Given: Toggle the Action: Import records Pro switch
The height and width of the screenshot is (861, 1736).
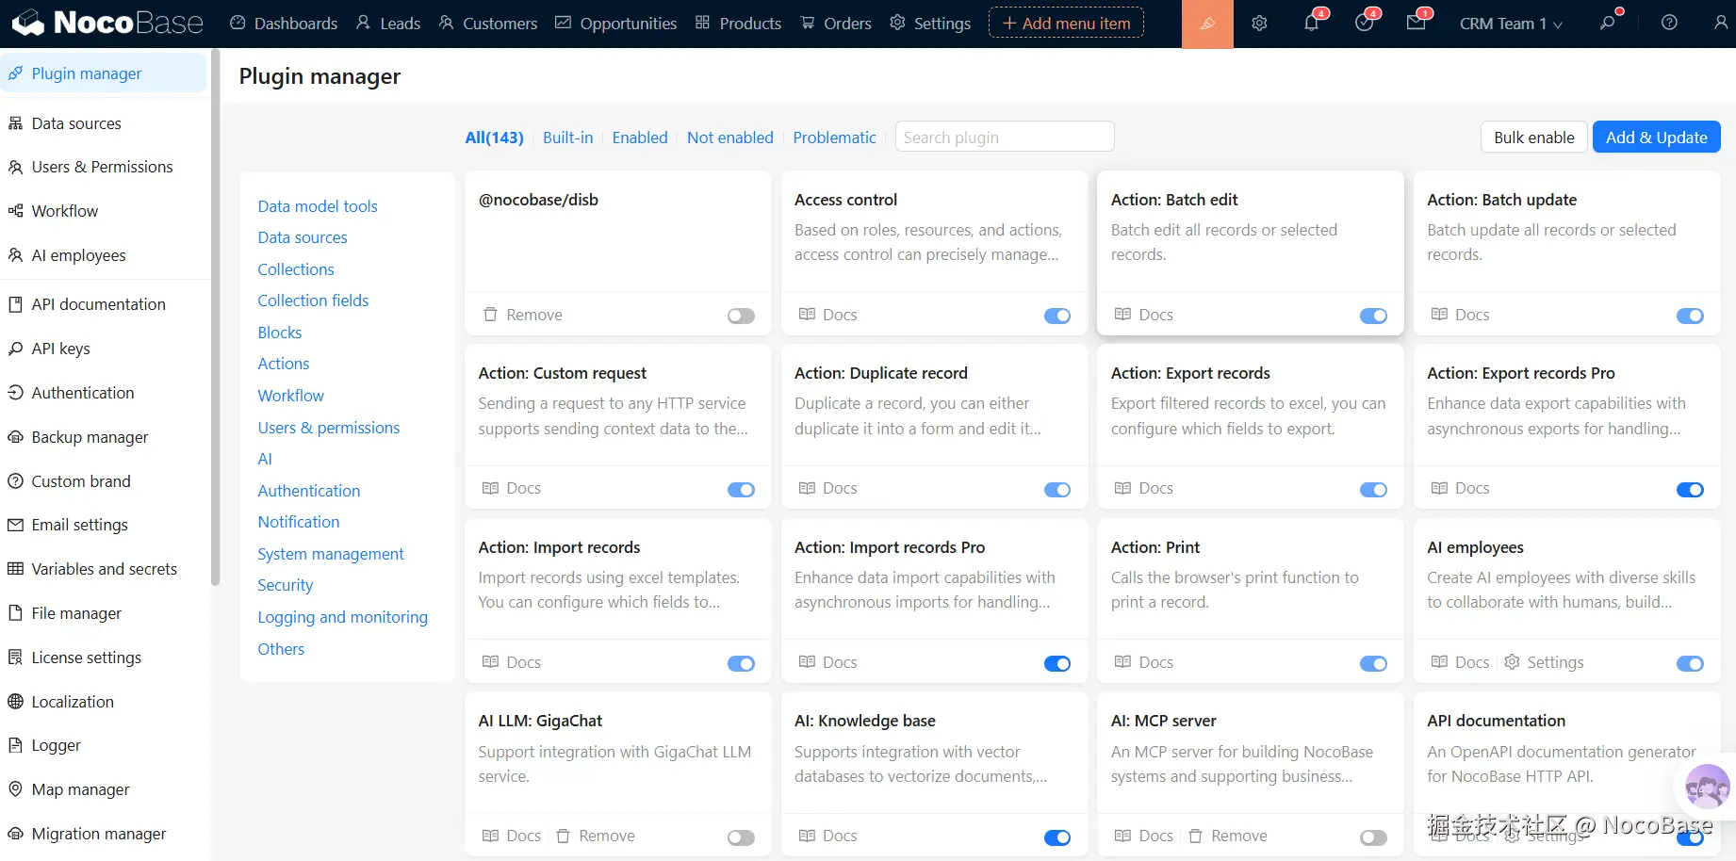Looking at the screenshot, I should (x=1057, y=664).
